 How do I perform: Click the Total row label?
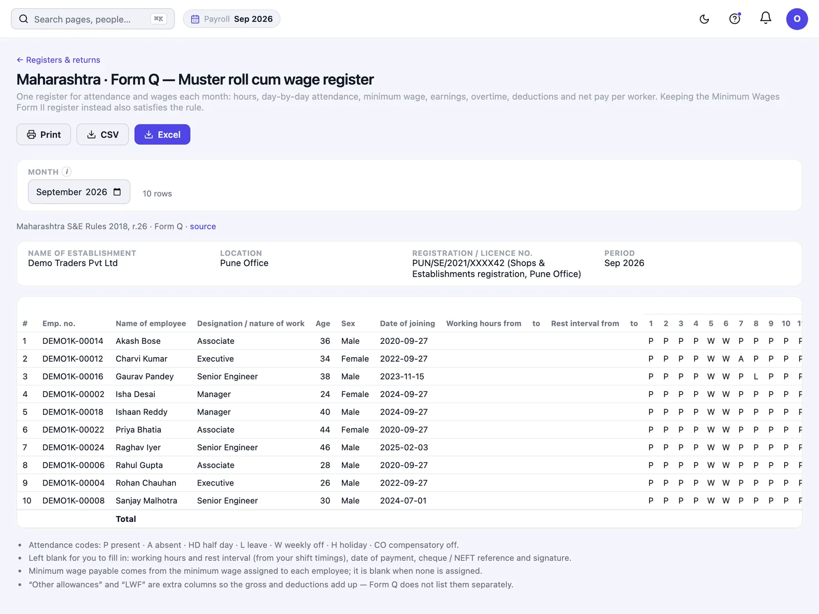[x=126, y=519]
